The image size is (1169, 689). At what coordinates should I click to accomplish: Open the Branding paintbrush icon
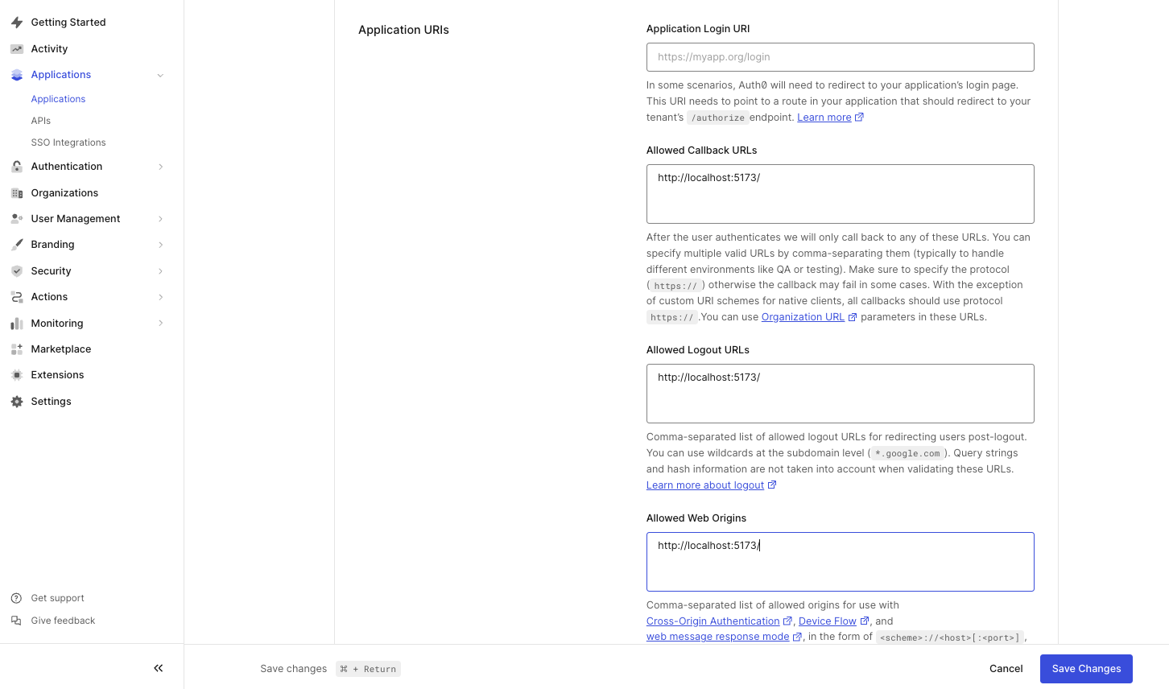[x=15, y=244]
